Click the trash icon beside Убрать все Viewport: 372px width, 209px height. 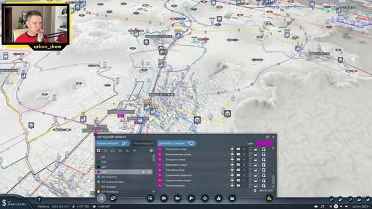click(255, 190)
